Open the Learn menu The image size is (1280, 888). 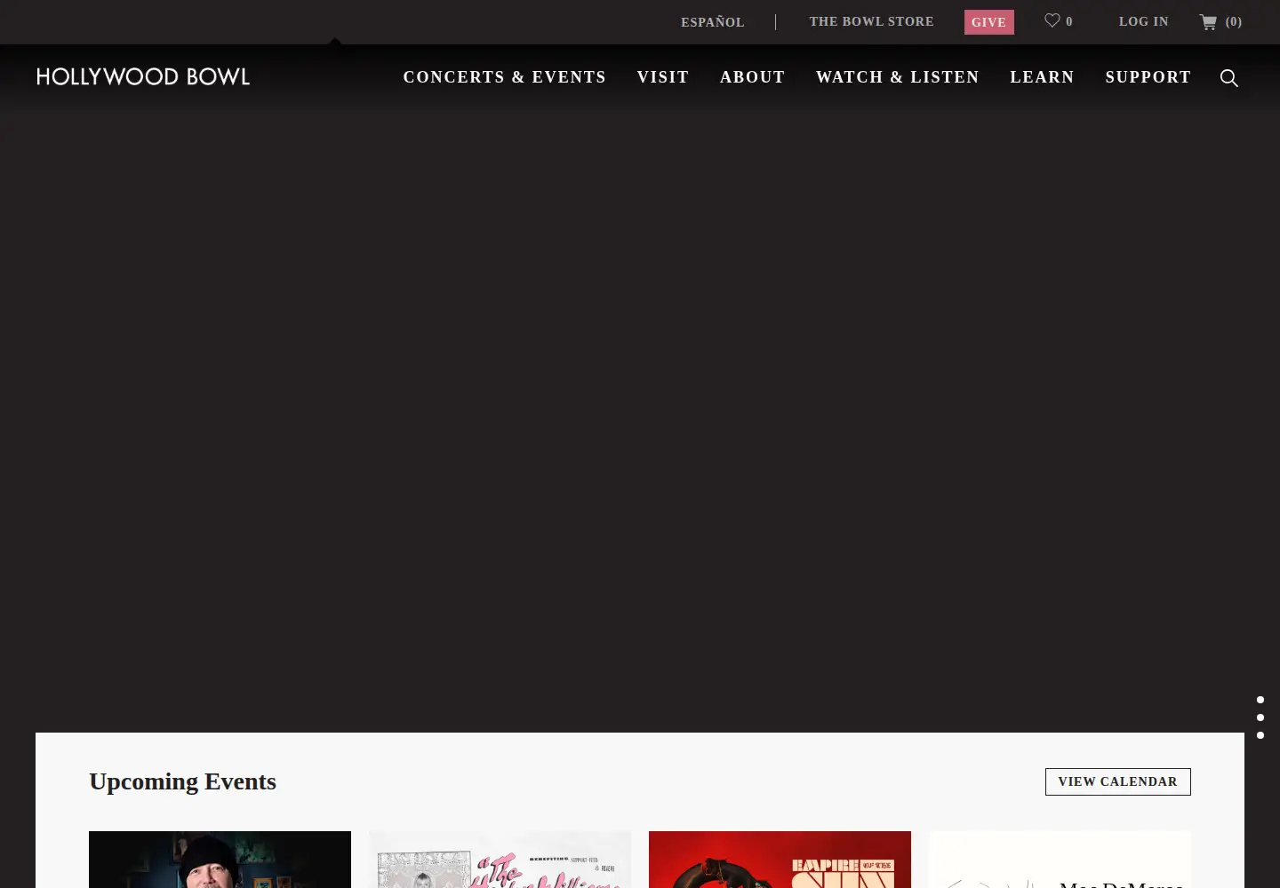point(1042,77)
